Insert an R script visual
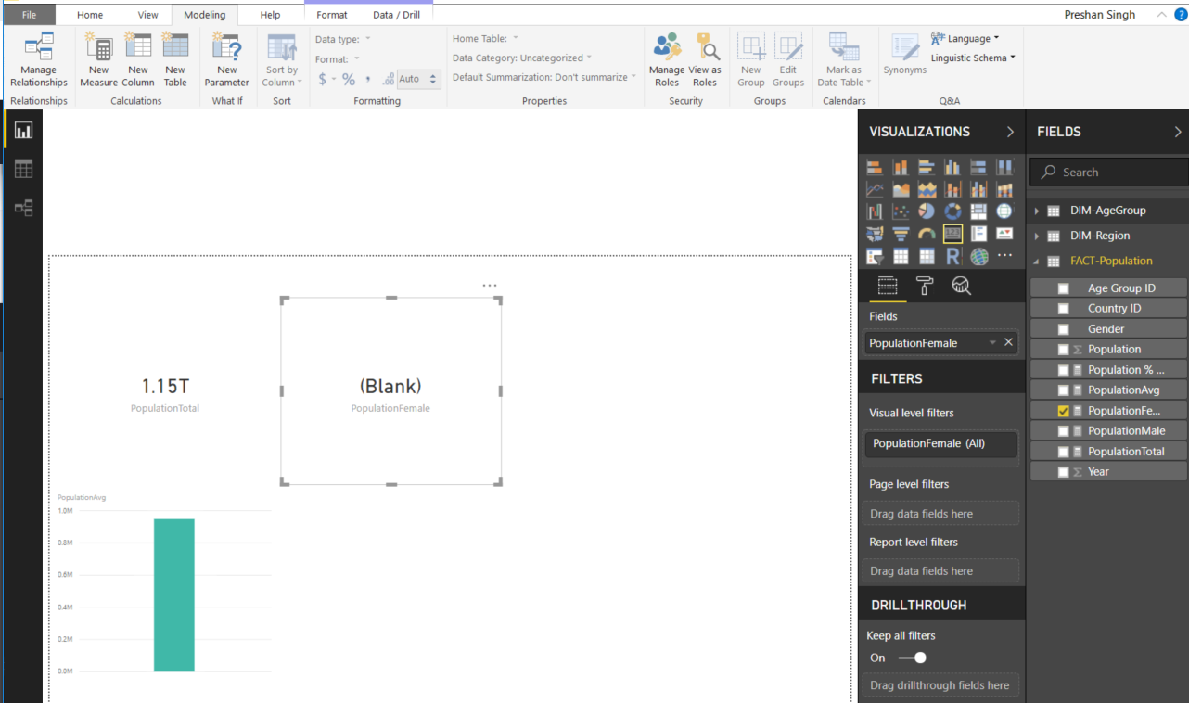This screenshot has width=1189, height=703. [x=952, y=256]
